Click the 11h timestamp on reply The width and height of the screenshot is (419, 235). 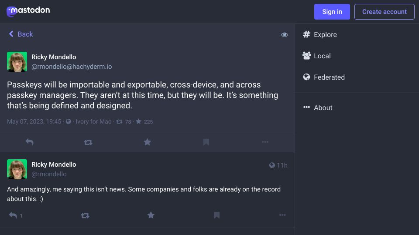pyautogui.click(x=282, y=165)
